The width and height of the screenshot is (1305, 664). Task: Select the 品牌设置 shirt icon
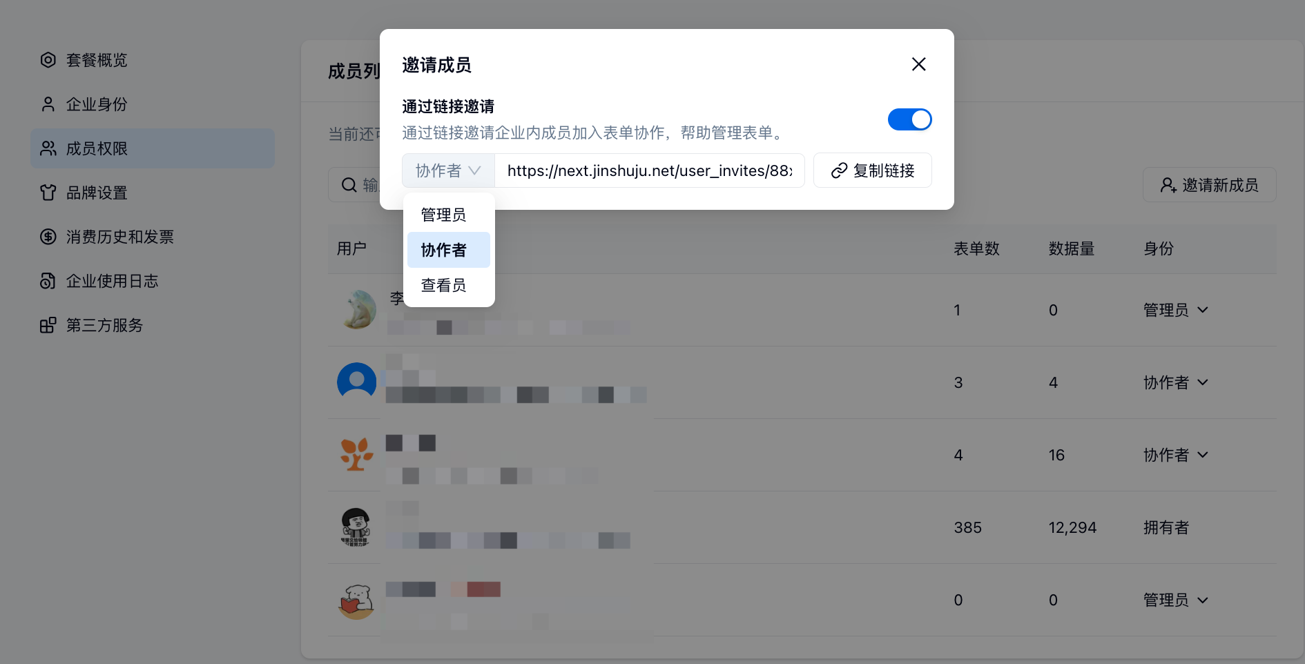48,193
